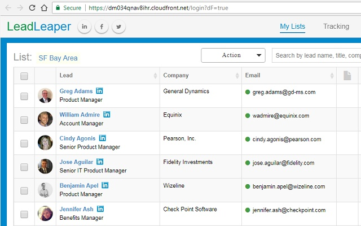This screenshot has width=361, height=226.
Task: Sort by Company column arrows
Action: pos(237,75)
